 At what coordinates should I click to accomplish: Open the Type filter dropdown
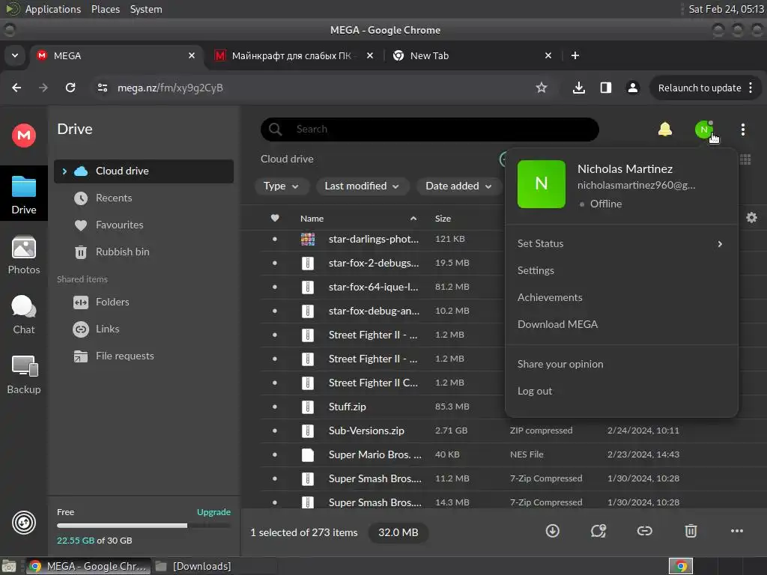[282, 186]
